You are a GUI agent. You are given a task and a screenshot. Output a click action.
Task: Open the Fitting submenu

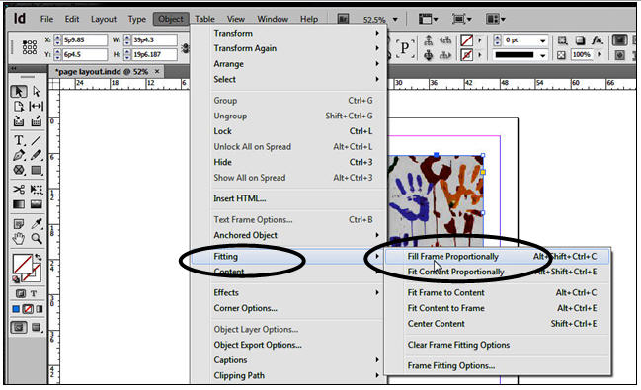(288, 257)
